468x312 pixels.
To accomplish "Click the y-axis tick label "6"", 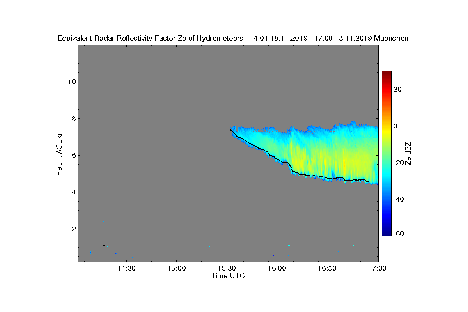I will pos(73,155).
